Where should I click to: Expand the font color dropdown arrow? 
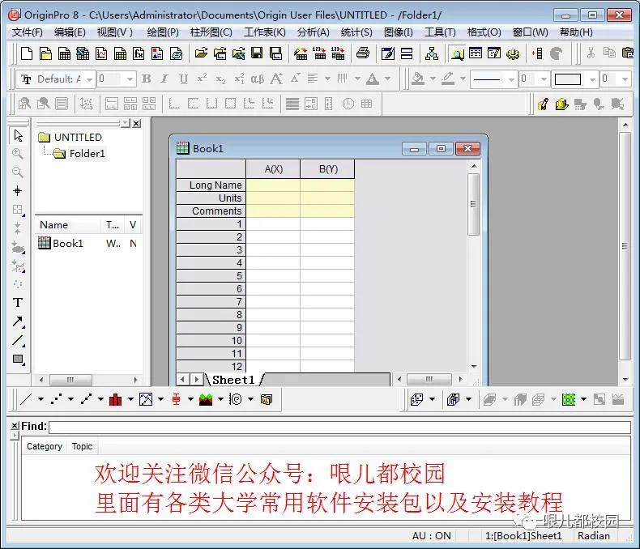(x=388, y=79)
